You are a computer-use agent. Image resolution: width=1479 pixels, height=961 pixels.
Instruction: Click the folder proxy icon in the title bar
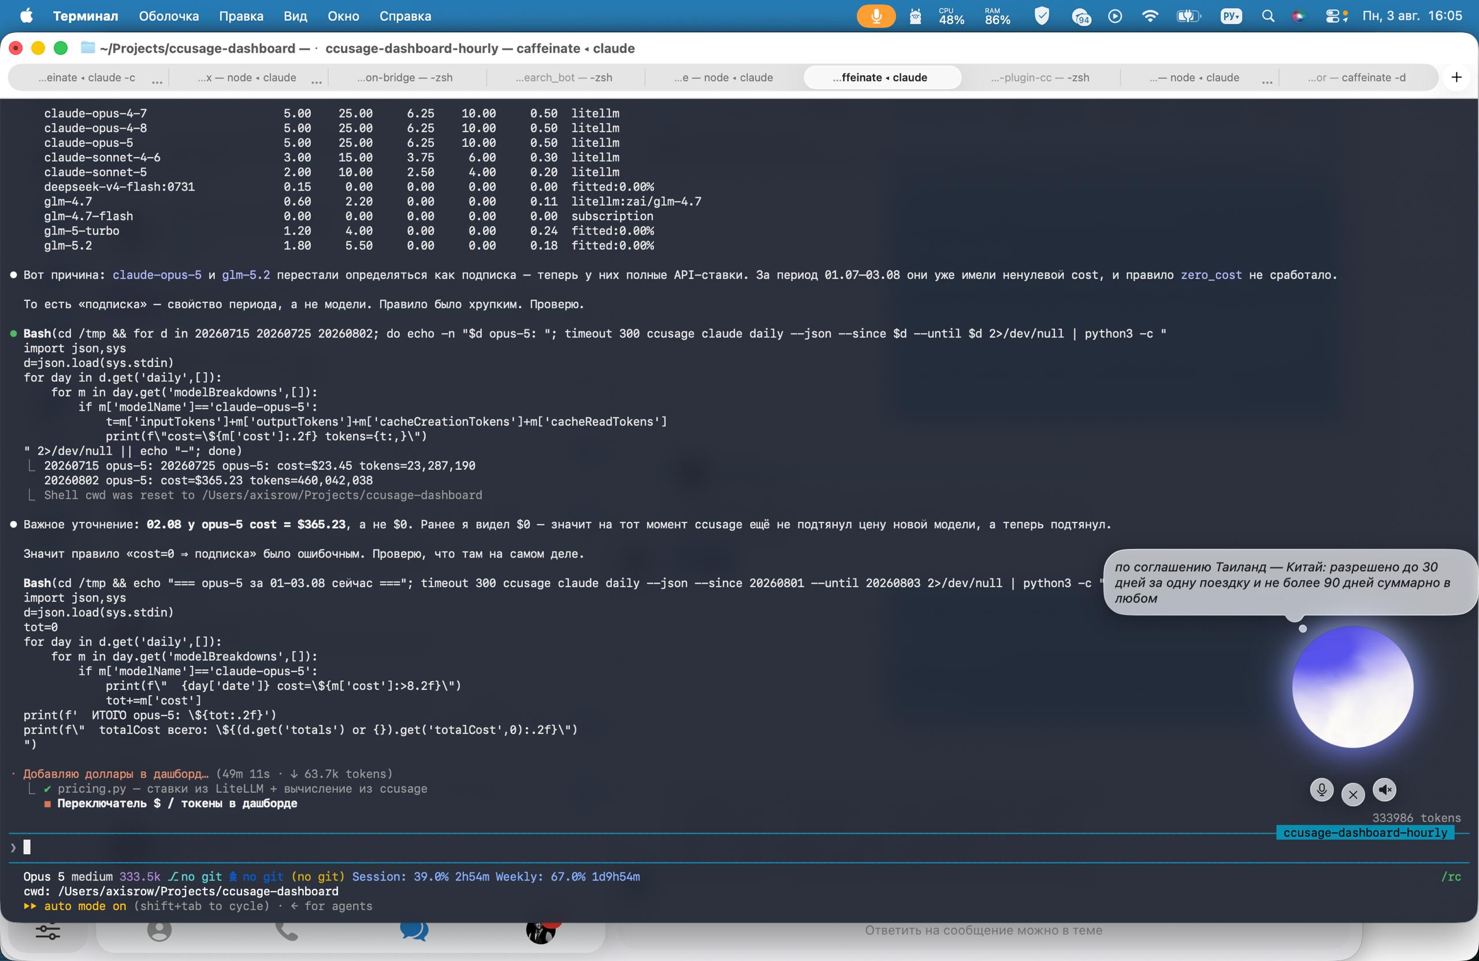(x=88, y=48)
